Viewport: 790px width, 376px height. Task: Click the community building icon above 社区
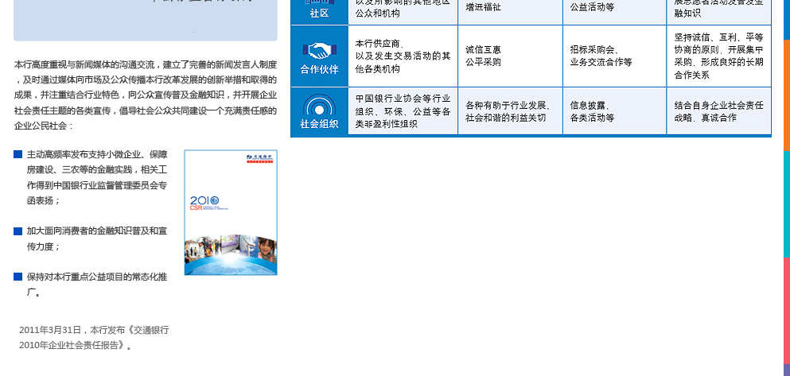pos(319,2)
